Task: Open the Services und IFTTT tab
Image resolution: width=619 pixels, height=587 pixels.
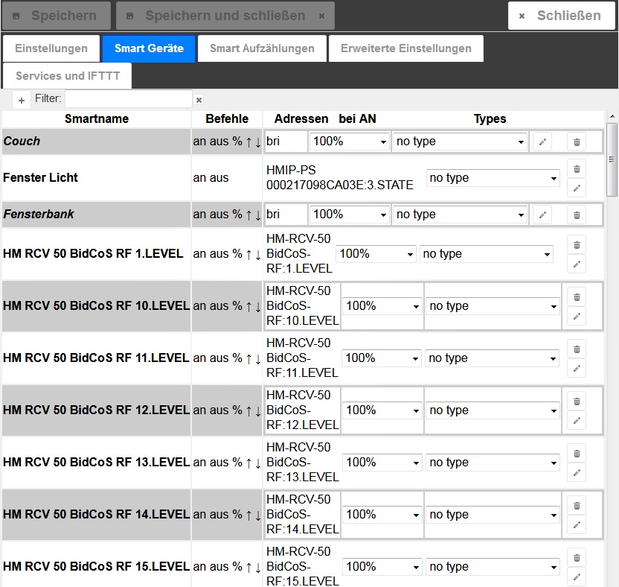Action: point(68,76)
